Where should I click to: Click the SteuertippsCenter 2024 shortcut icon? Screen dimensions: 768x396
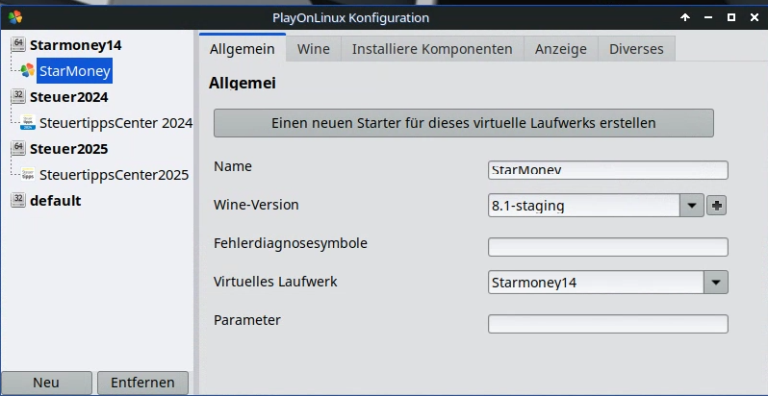point(27,122)
